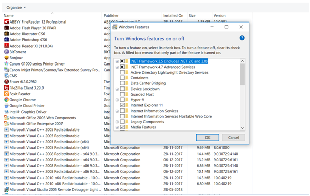Click the features list scrollbar down arrow
This screenshot has width=310, height=196.
(x=242, y=128)
